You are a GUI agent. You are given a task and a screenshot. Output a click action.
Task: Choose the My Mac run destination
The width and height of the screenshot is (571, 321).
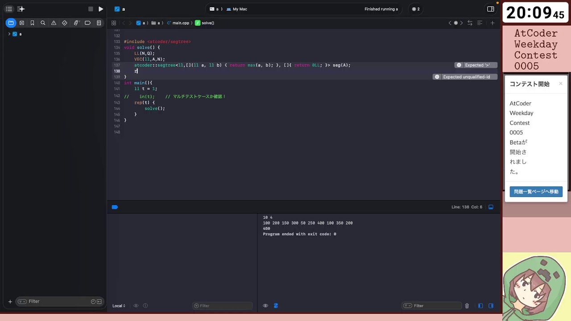tap(237, 9)
